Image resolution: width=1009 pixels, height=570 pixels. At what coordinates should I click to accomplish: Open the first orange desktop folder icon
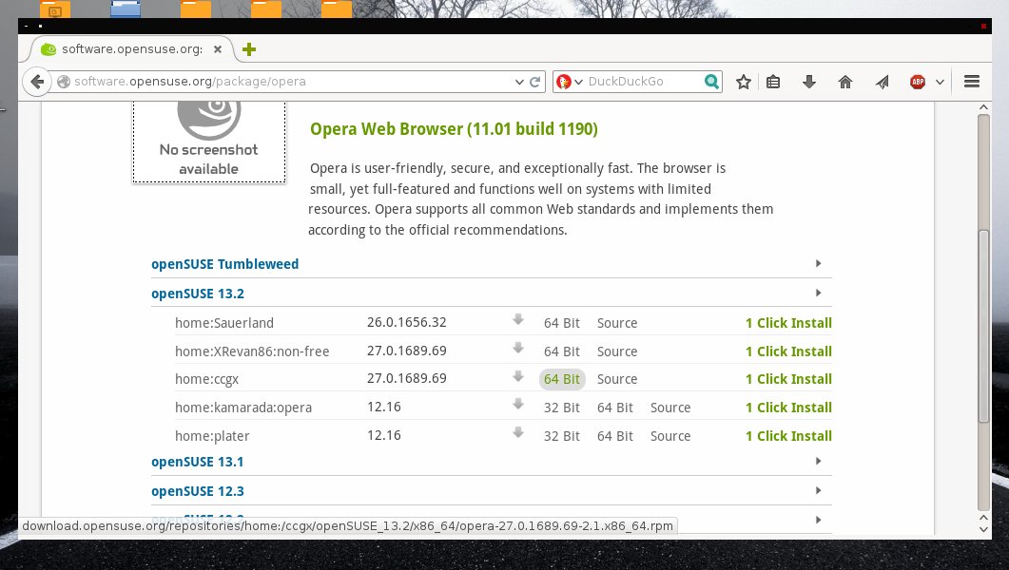click(55, 9)
